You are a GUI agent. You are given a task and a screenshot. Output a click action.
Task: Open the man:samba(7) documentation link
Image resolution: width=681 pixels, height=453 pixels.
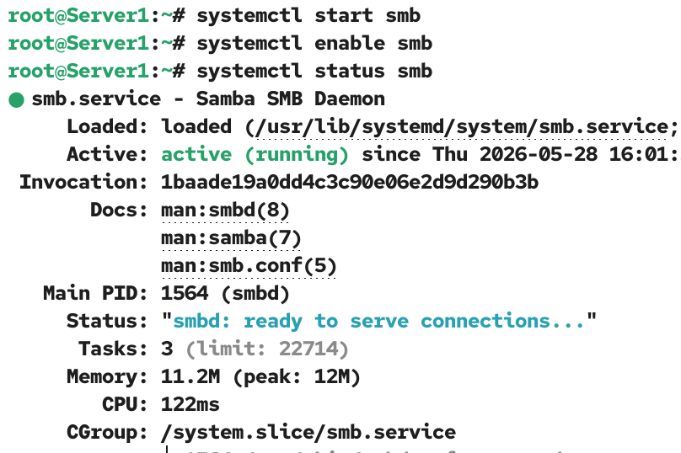[x=231, y=238]
